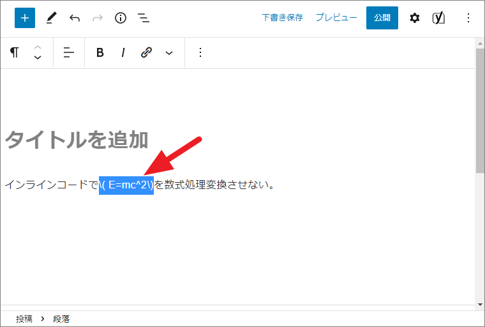This screenshot has width=485, height=327.
Task: Toggle bold formatting
Action: click(100, 52)
